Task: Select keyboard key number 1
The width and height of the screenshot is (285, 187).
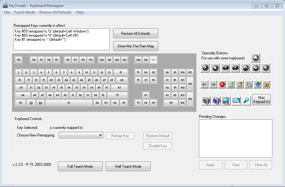Action: point(19,72)
